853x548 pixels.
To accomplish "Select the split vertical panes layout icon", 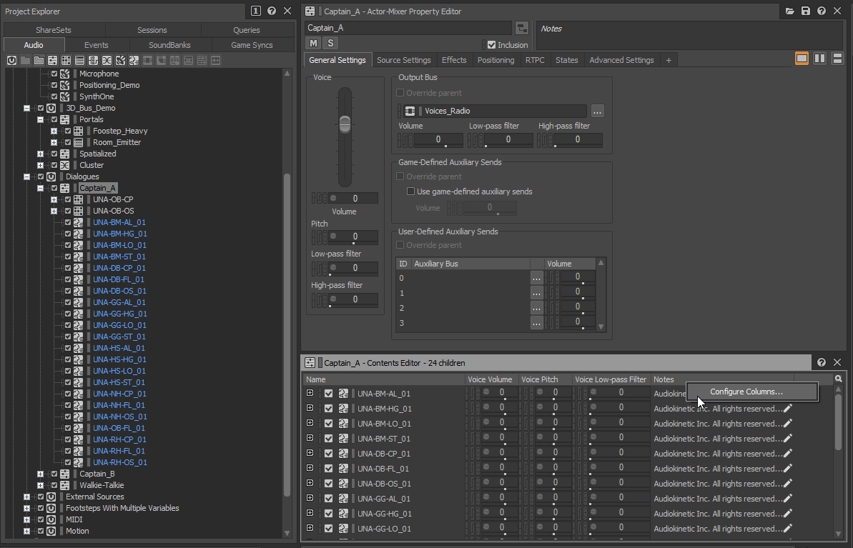I will tap(820, 59).
